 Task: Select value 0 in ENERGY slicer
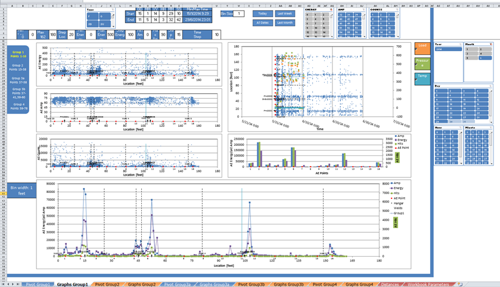308,15
